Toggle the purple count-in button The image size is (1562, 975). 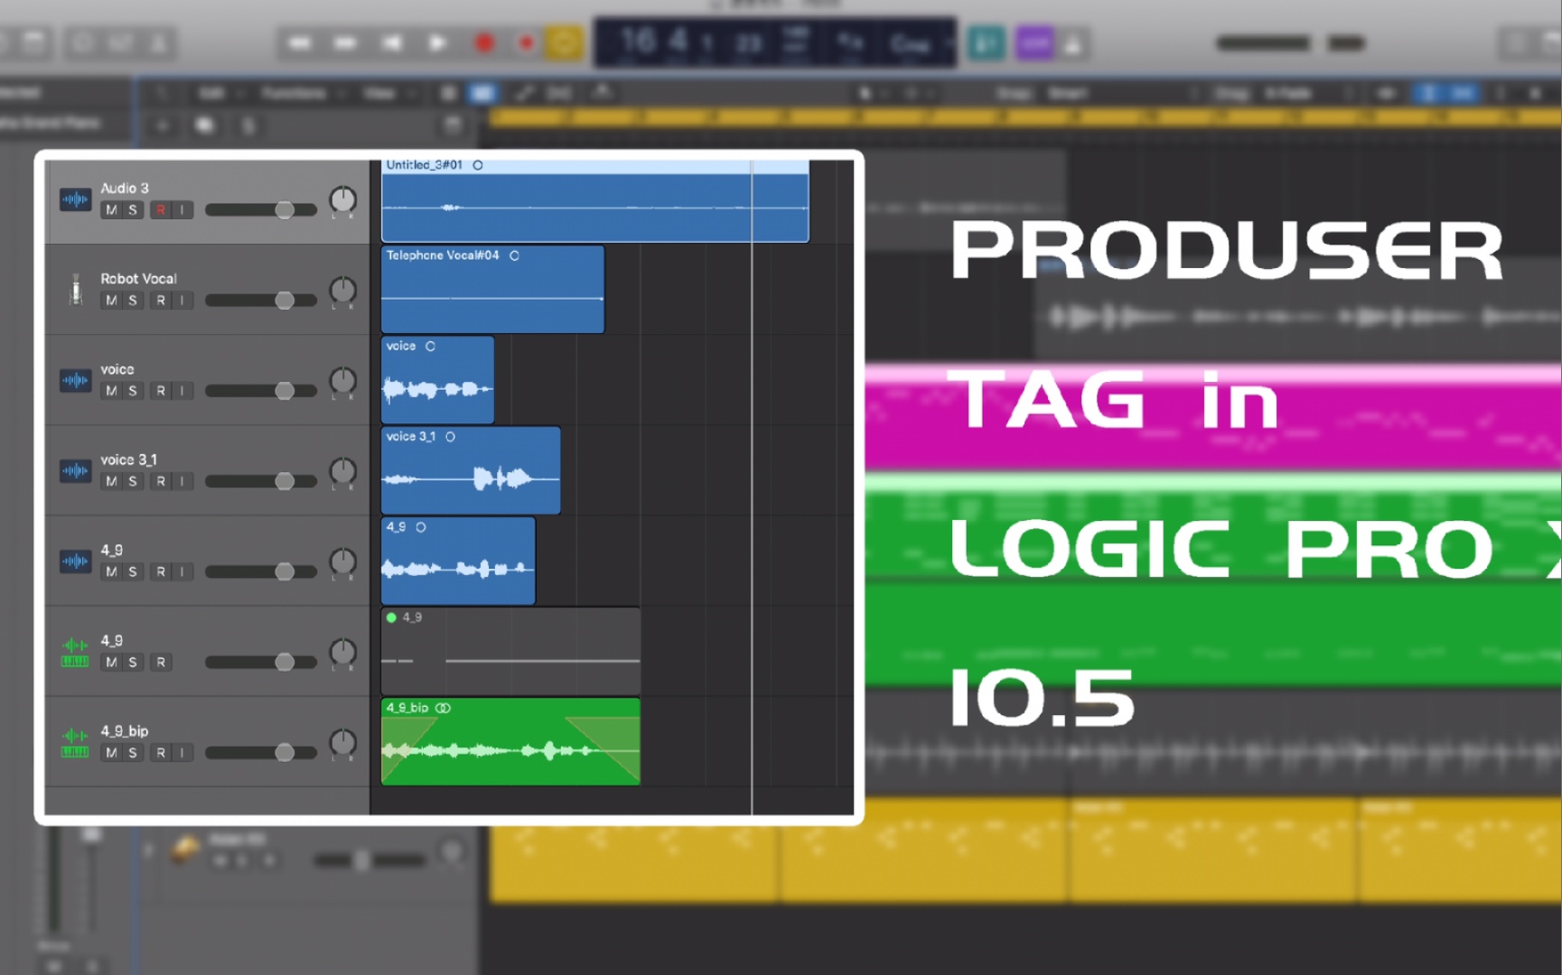pyautogui.click(x=1034, y=42)
